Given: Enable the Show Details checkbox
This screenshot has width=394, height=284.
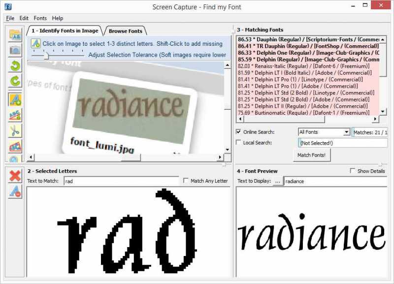Looking at the screenshot, I should click(x=353, y=171).
